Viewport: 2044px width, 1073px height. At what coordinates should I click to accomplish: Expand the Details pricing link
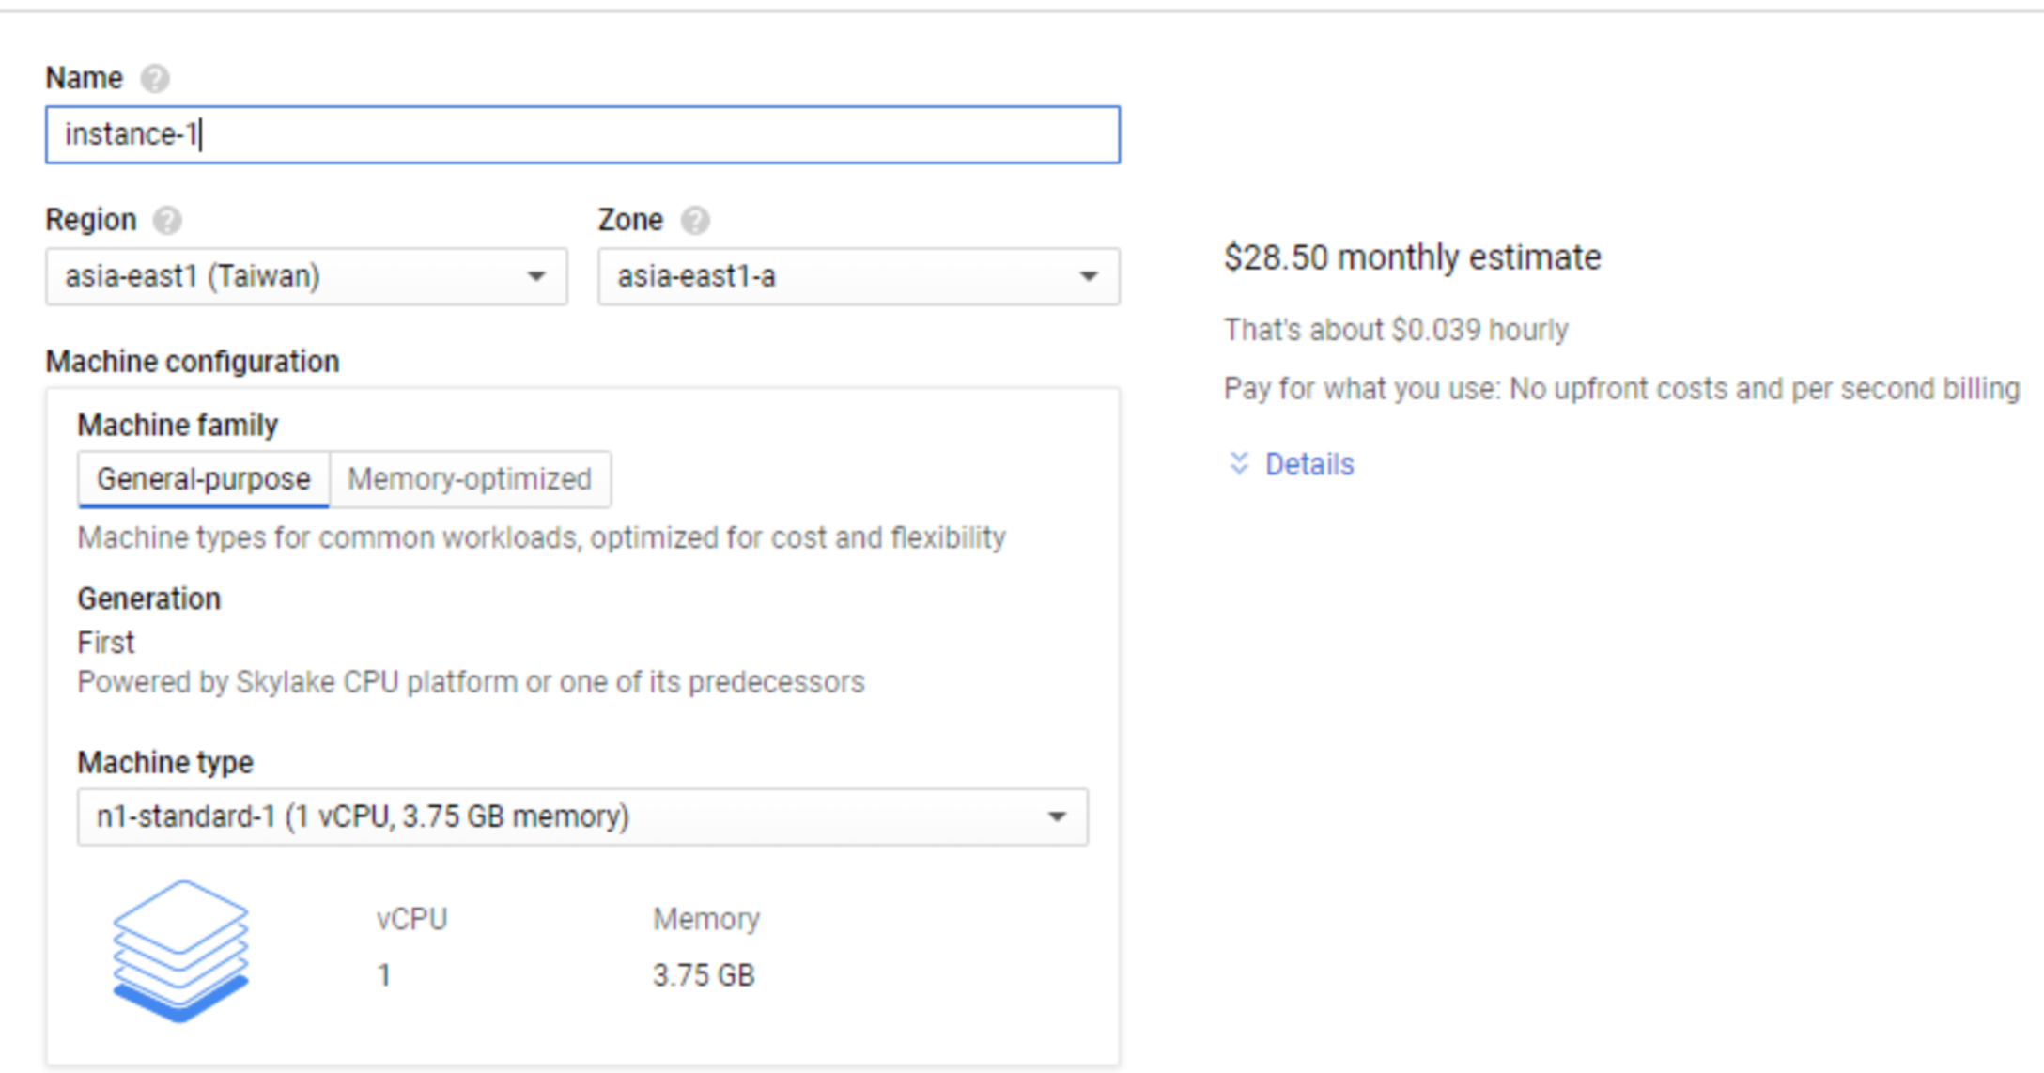click(1308, 464)
